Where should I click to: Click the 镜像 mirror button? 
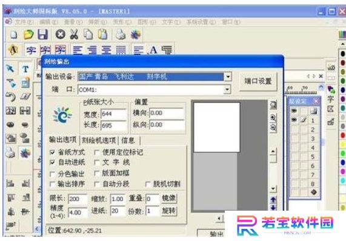(169, 198)
